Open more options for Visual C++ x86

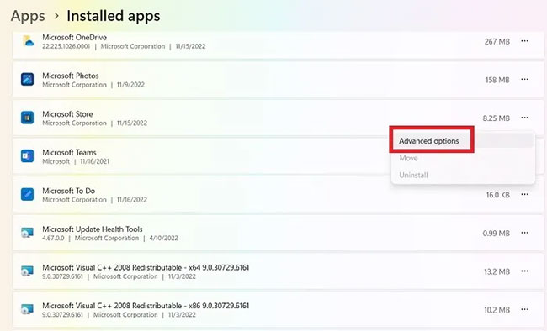524,309
